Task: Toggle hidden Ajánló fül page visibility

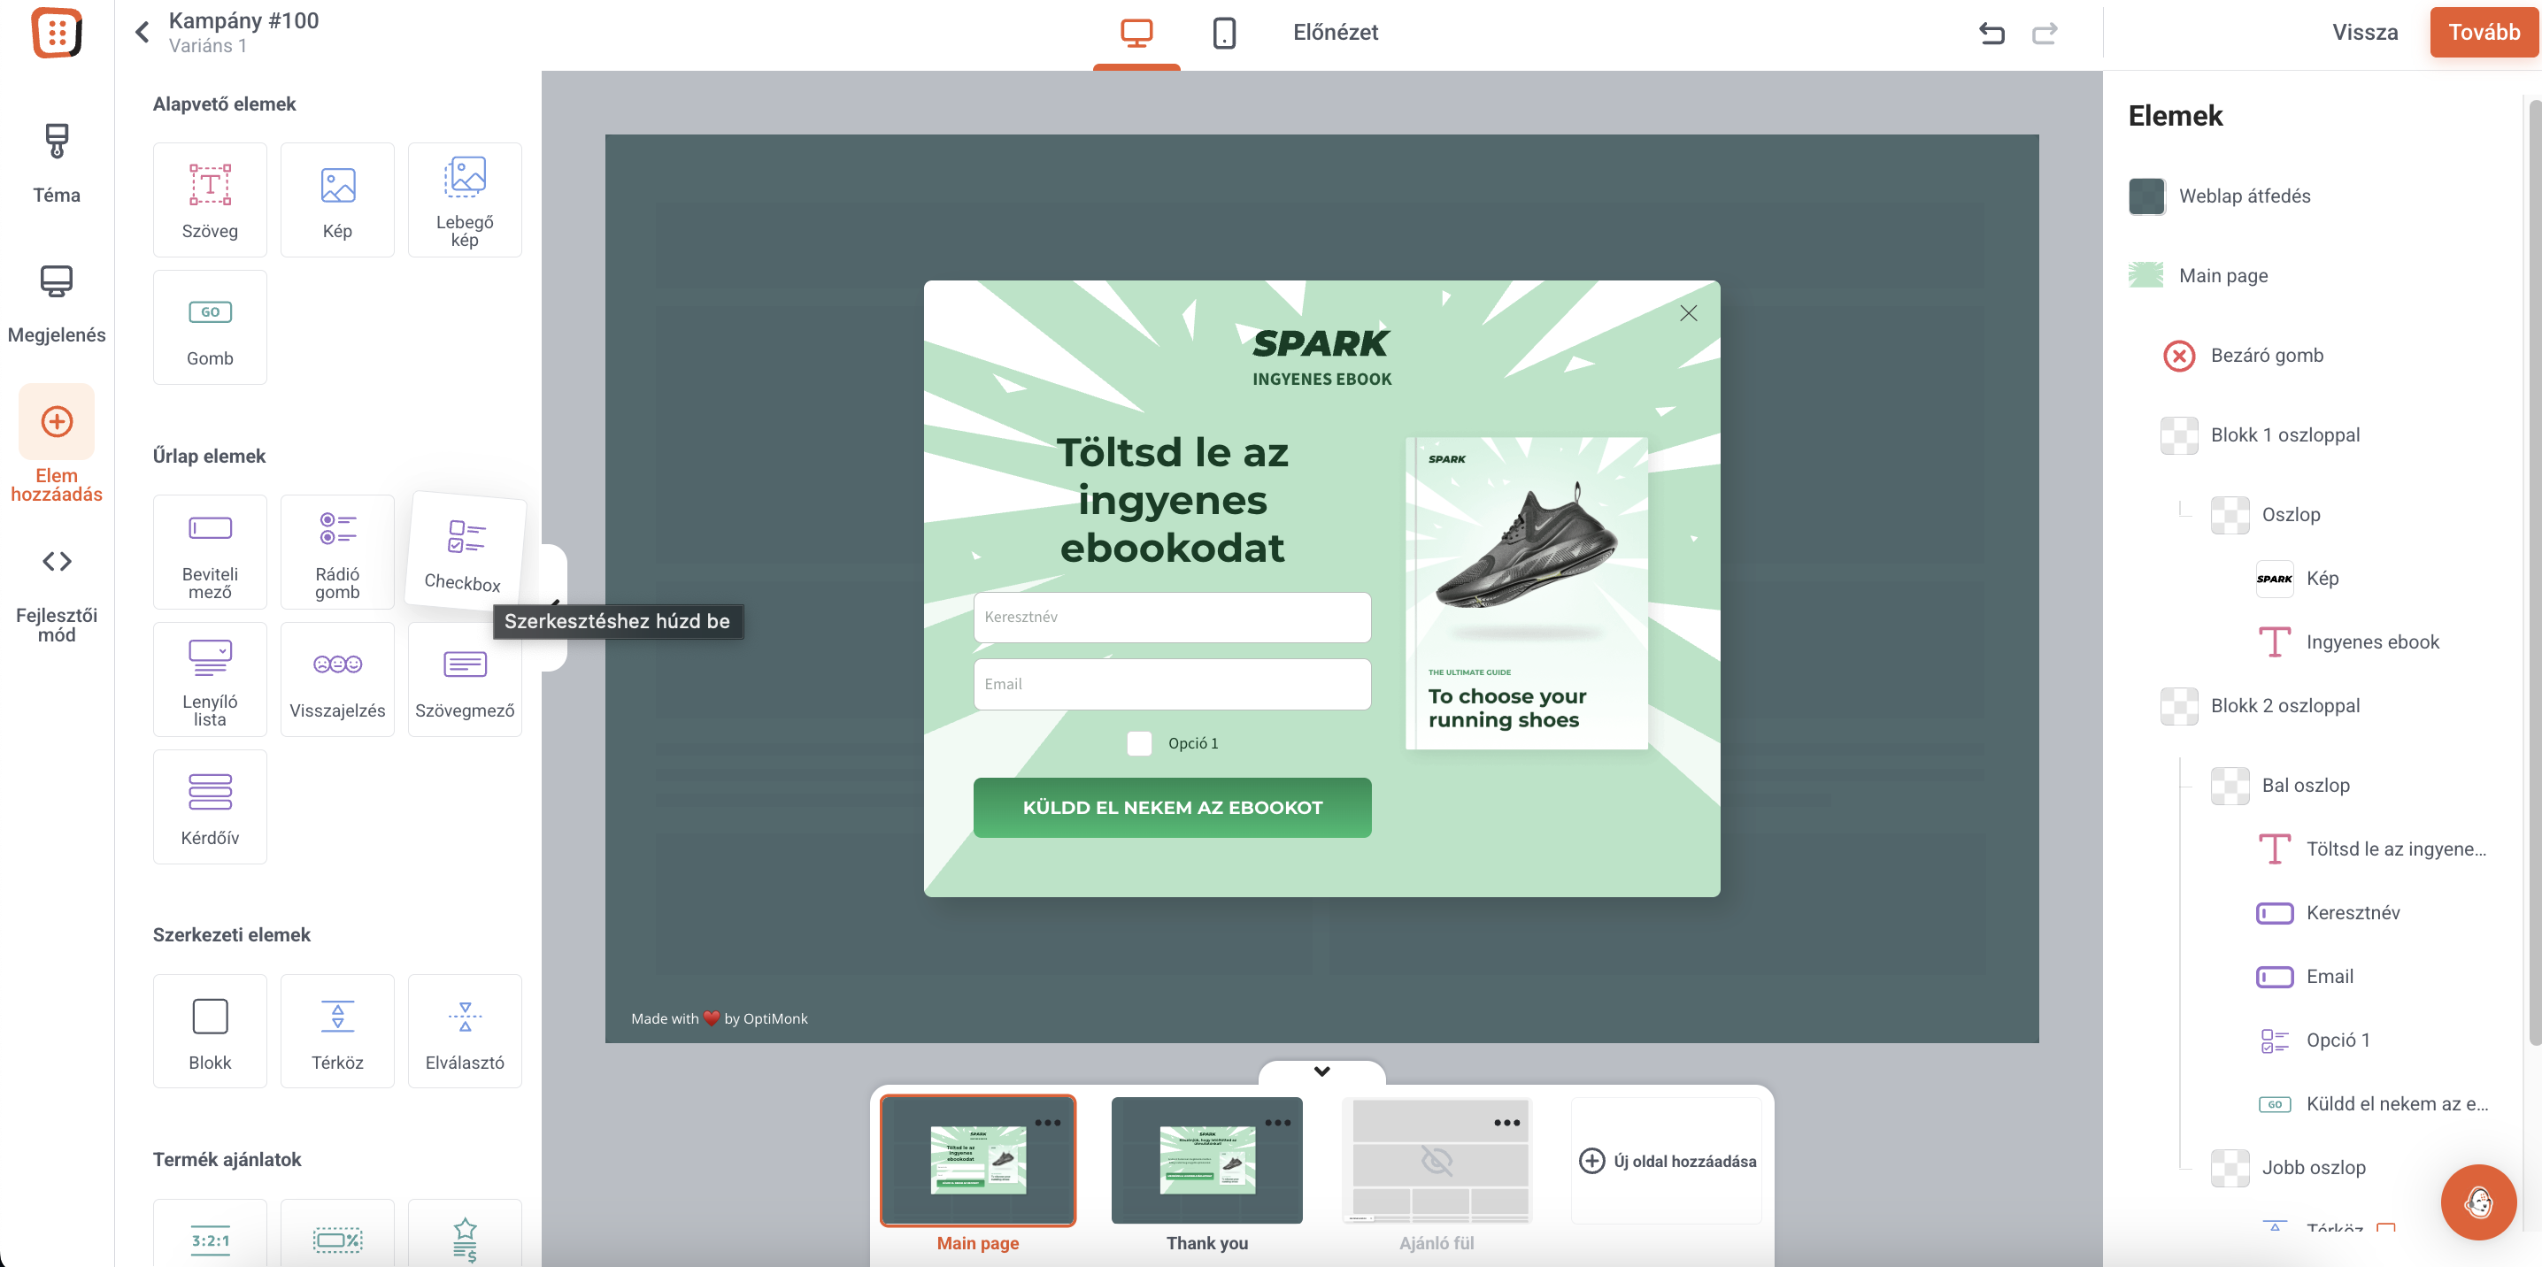Action: pyautogui.click(x=1436, y=1161)
